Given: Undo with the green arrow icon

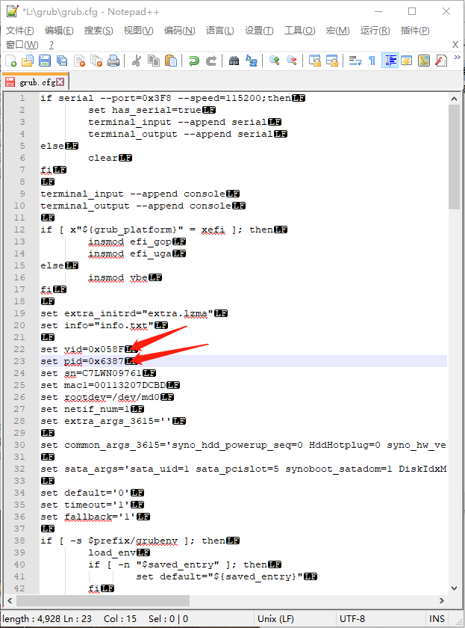Looking at the screenshot, I should pyautogui.click(x=194, y=61).
